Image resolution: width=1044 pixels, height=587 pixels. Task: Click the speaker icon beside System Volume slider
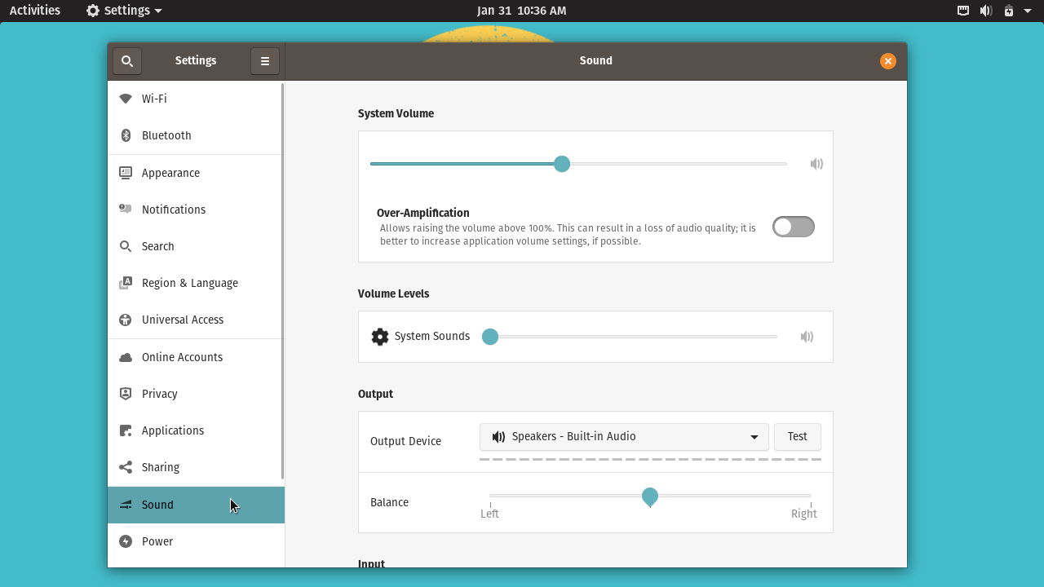tap(816, 164)
